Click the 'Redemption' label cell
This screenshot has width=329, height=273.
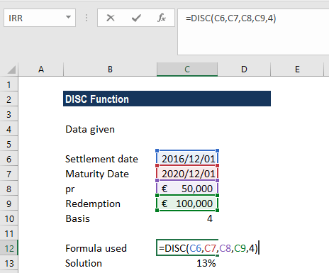point(110,204)
